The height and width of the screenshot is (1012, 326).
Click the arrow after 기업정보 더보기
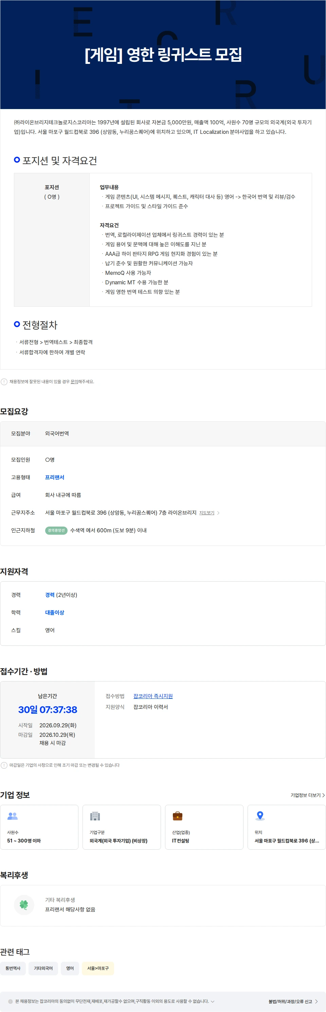[324, 795]
